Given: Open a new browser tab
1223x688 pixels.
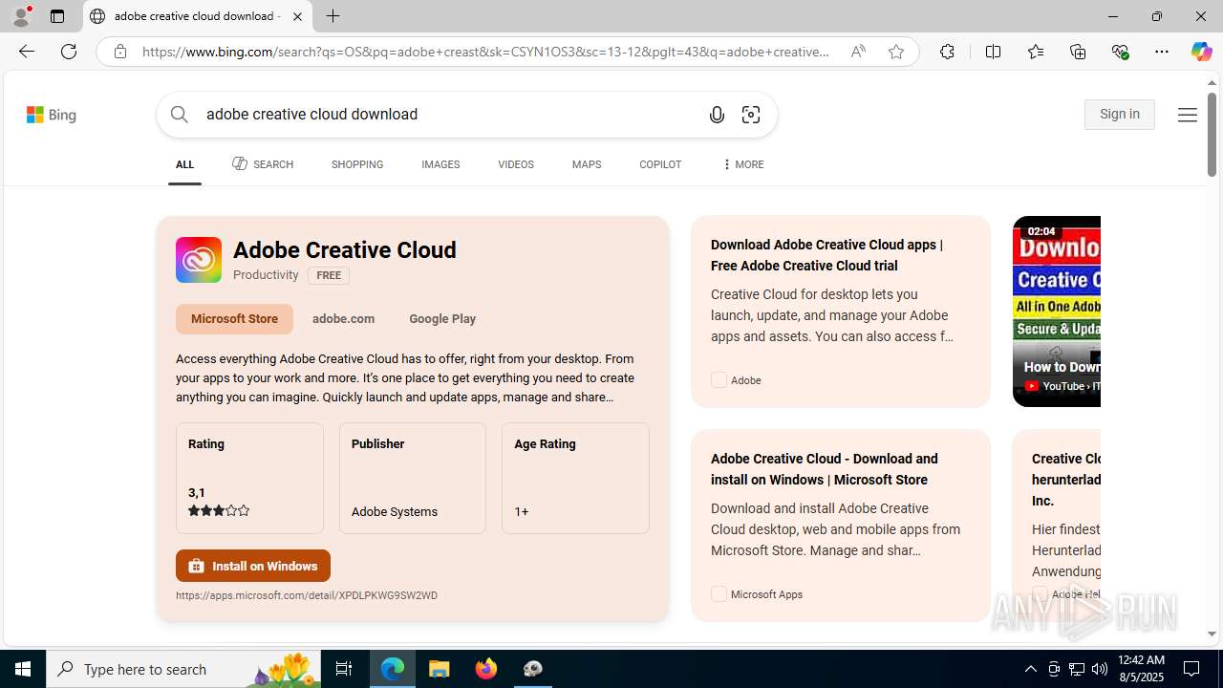Looking at the screenshot, I should [x=333, y=16].
